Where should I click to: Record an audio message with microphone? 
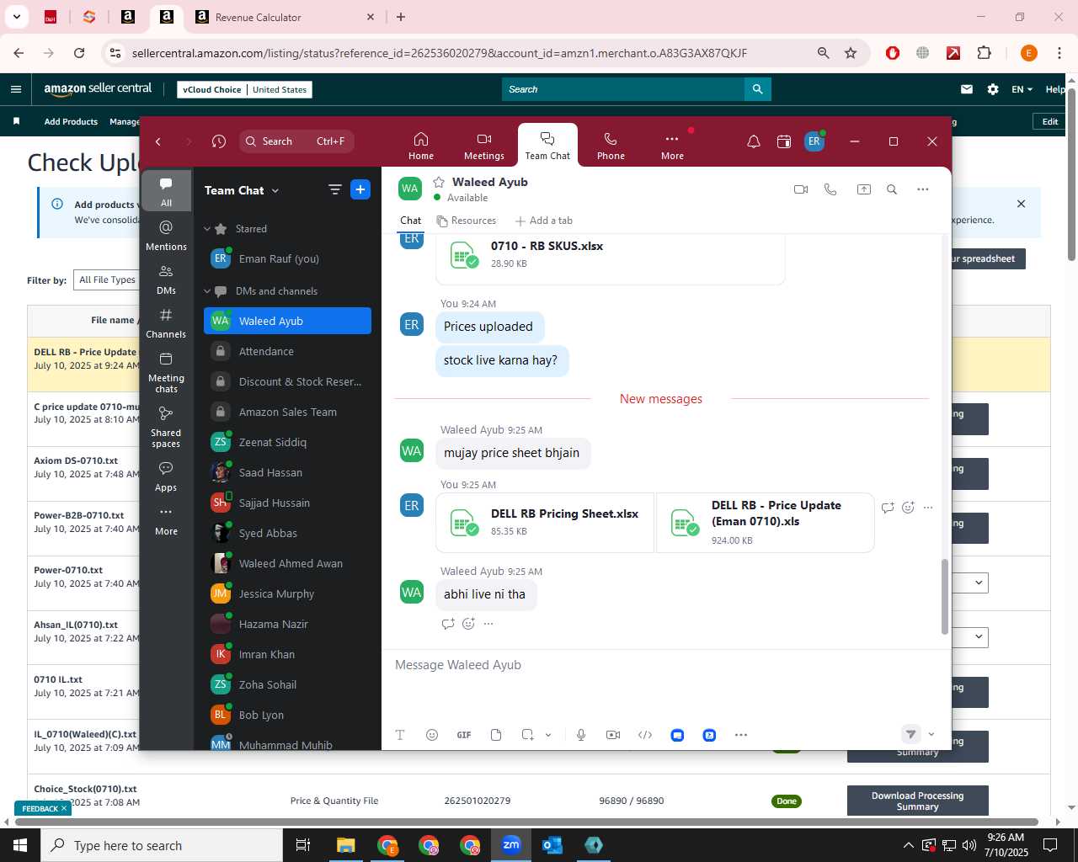coord(581,735)
